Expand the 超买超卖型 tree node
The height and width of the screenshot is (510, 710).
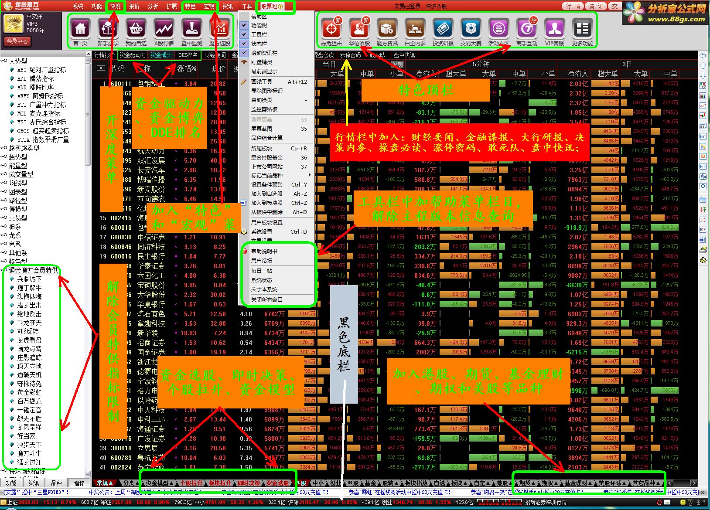(4, 148)
